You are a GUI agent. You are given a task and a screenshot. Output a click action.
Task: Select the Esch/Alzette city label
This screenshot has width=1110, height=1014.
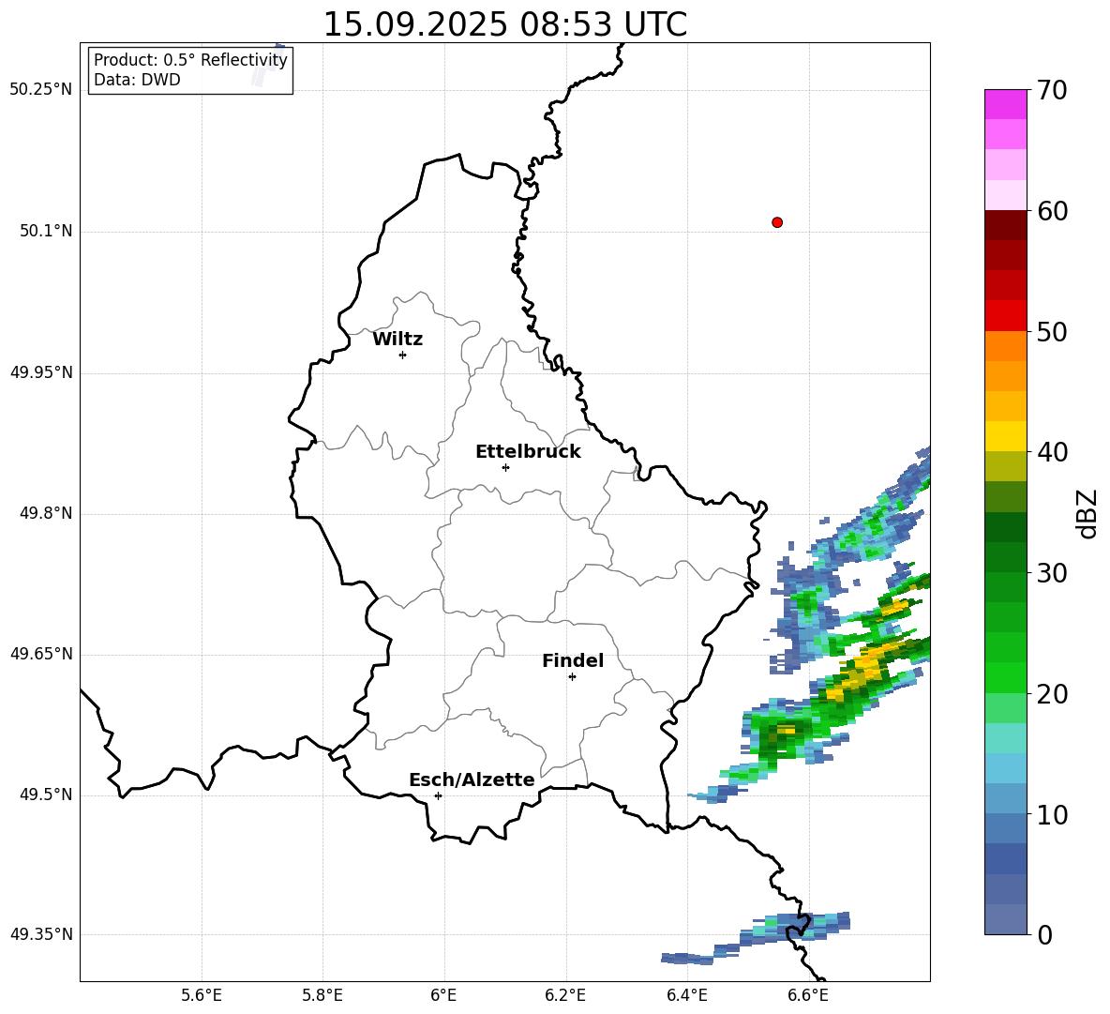click(x=472, y=780)
